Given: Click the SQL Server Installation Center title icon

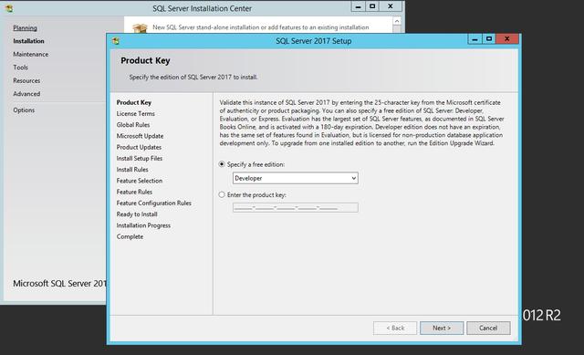Looking at the screenshot, I should (x=9, y=8).
